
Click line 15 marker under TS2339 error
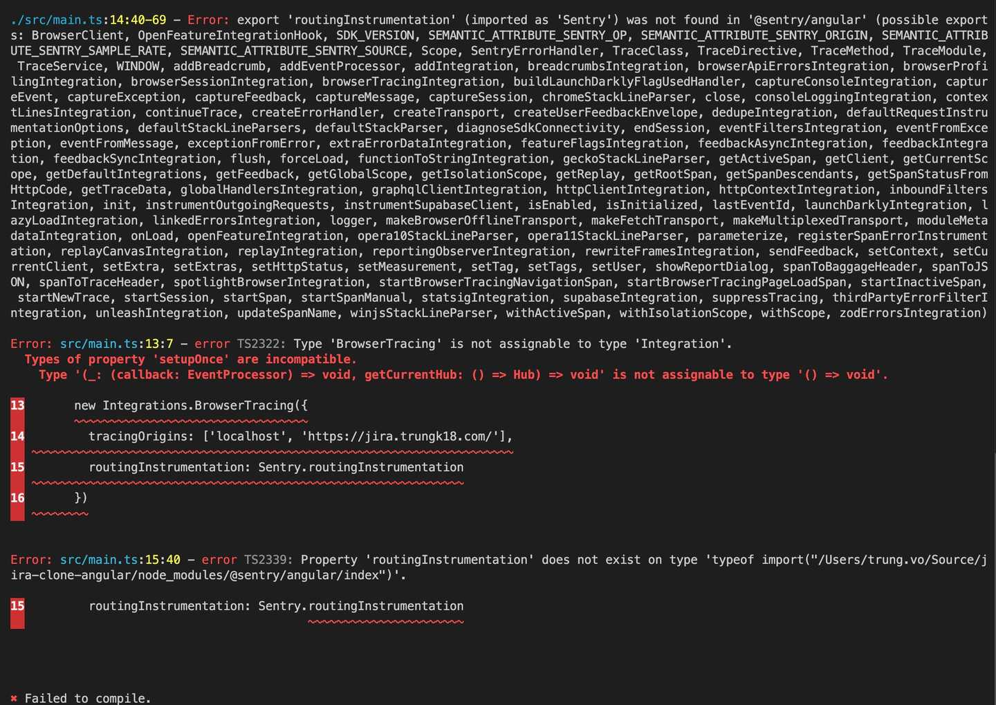[17, 606]
